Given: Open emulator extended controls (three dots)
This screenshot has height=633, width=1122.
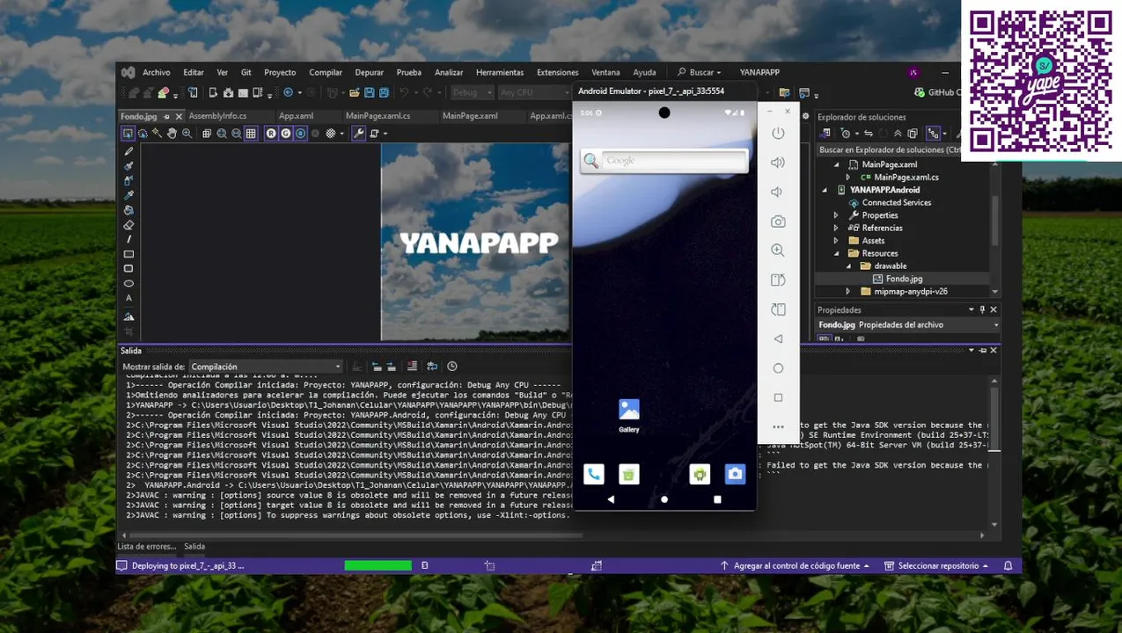Looking at the screenshot, I should click(x=778, y=427).
